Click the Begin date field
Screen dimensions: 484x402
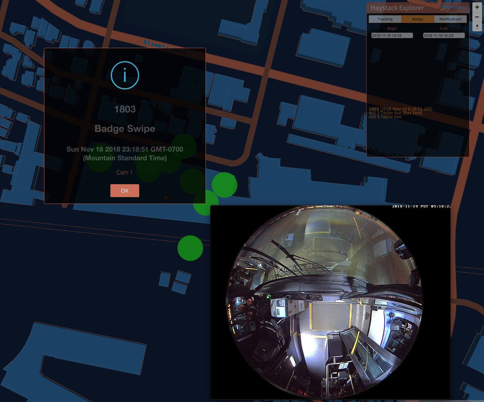(392, 36)
